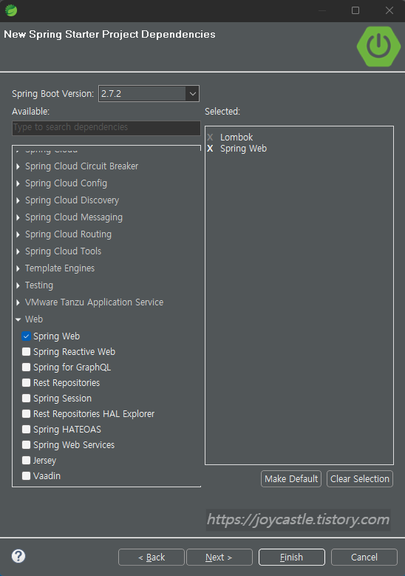Click the Make Default button
Image resolution: width=405 pixels, height=576 pixels.
click(291, 478)
